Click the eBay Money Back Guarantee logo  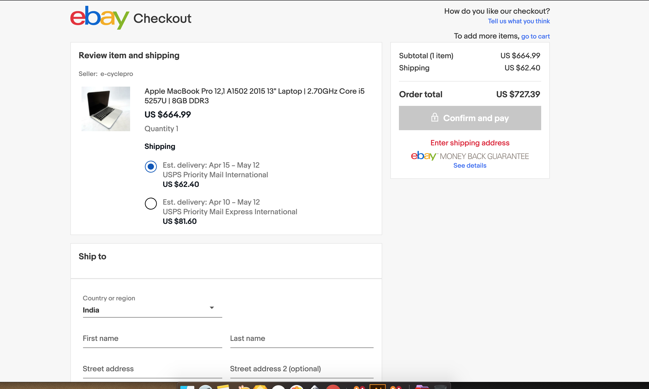pos(470,156)
